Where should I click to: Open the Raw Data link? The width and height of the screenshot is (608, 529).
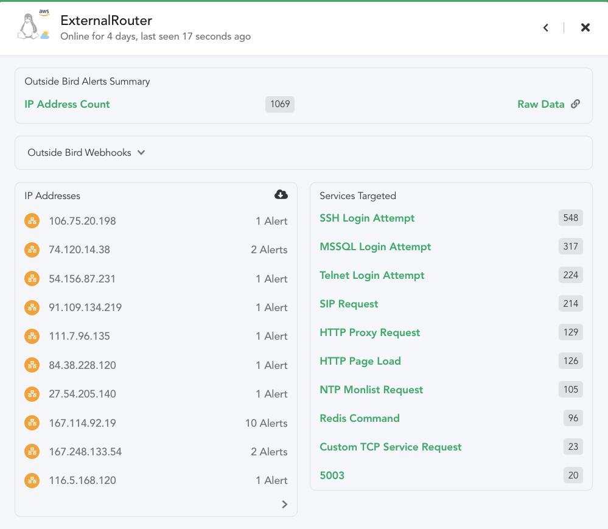tap(540, 104)
